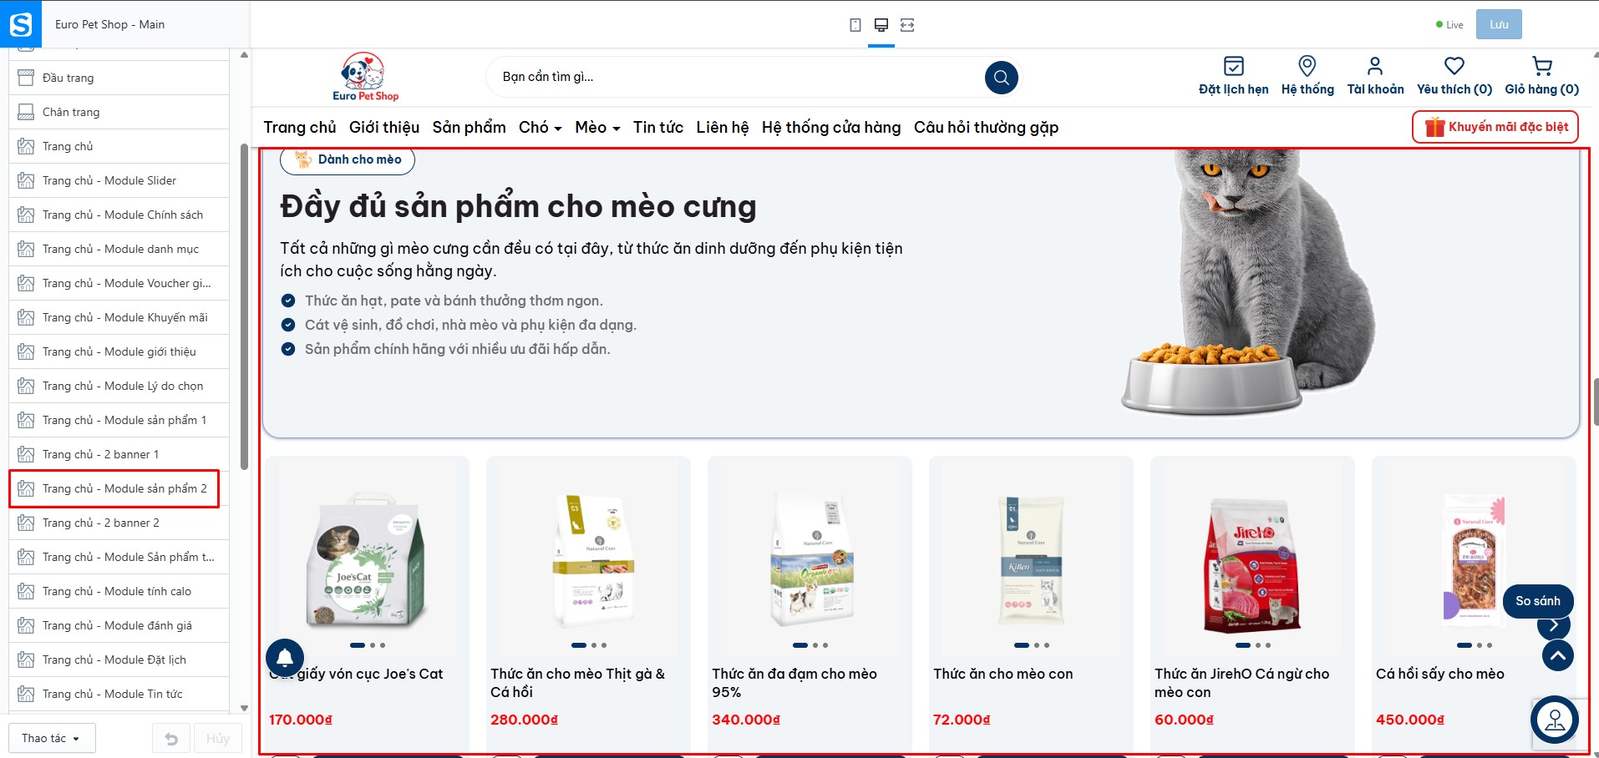This screenshot has width=1599, height=758.
Task: Open Đặt lịch hẹn calendar icon
Action: 1233,66
